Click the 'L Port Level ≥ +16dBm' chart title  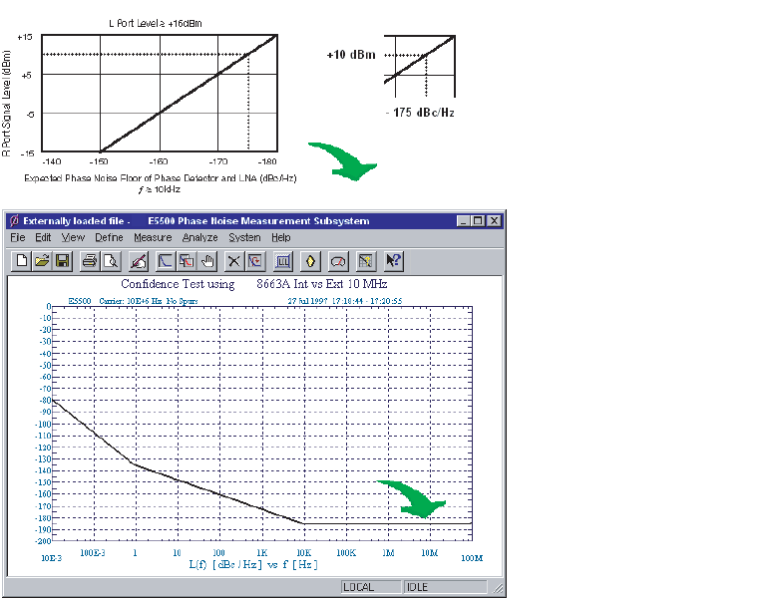click(x=156, y=23)
